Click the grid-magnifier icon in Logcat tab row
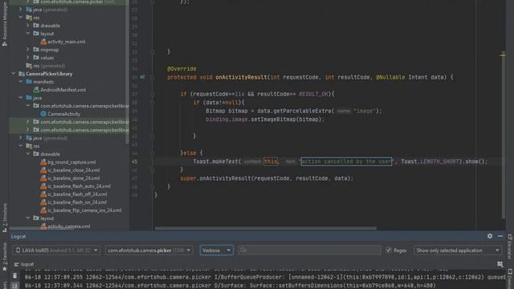The image size is (514, 289). (500, 264)
